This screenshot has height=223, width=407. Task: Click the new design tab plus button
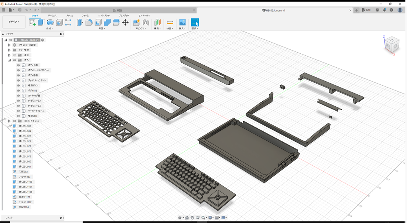pos(357,10)
